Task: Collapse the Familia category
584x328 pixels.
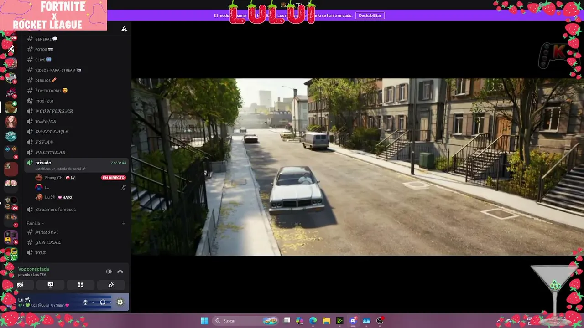Action: (x=35, y=223)
